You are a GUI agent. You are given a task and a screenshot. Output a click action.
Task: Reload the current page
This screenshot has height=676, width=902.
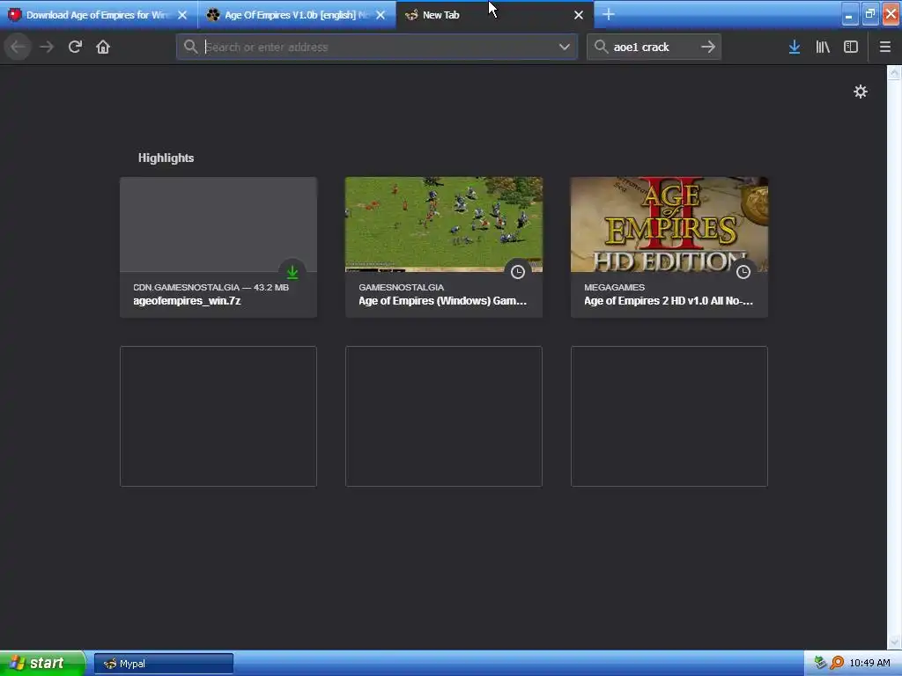(75, 47)
